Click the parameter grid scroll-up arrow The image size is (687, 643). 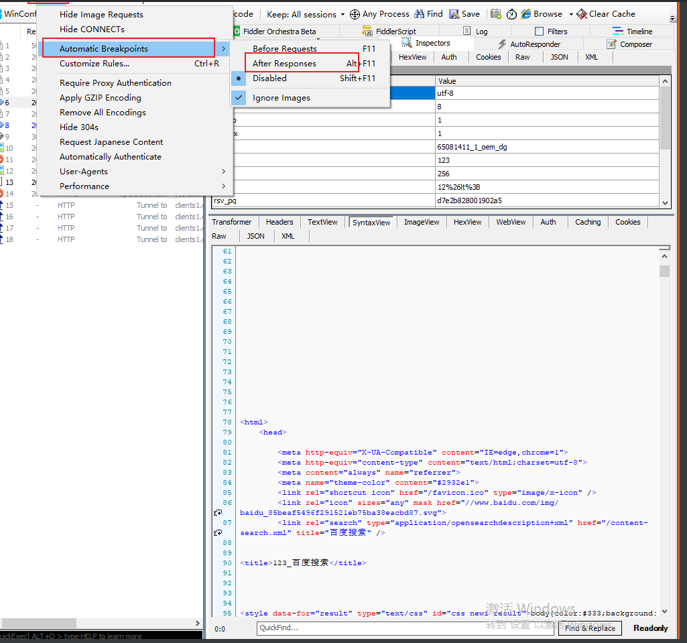(x=665, y=81)
